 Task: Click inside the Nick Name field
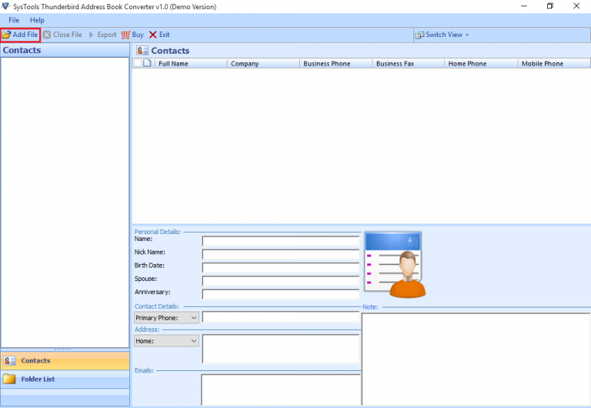coord(280,254)
